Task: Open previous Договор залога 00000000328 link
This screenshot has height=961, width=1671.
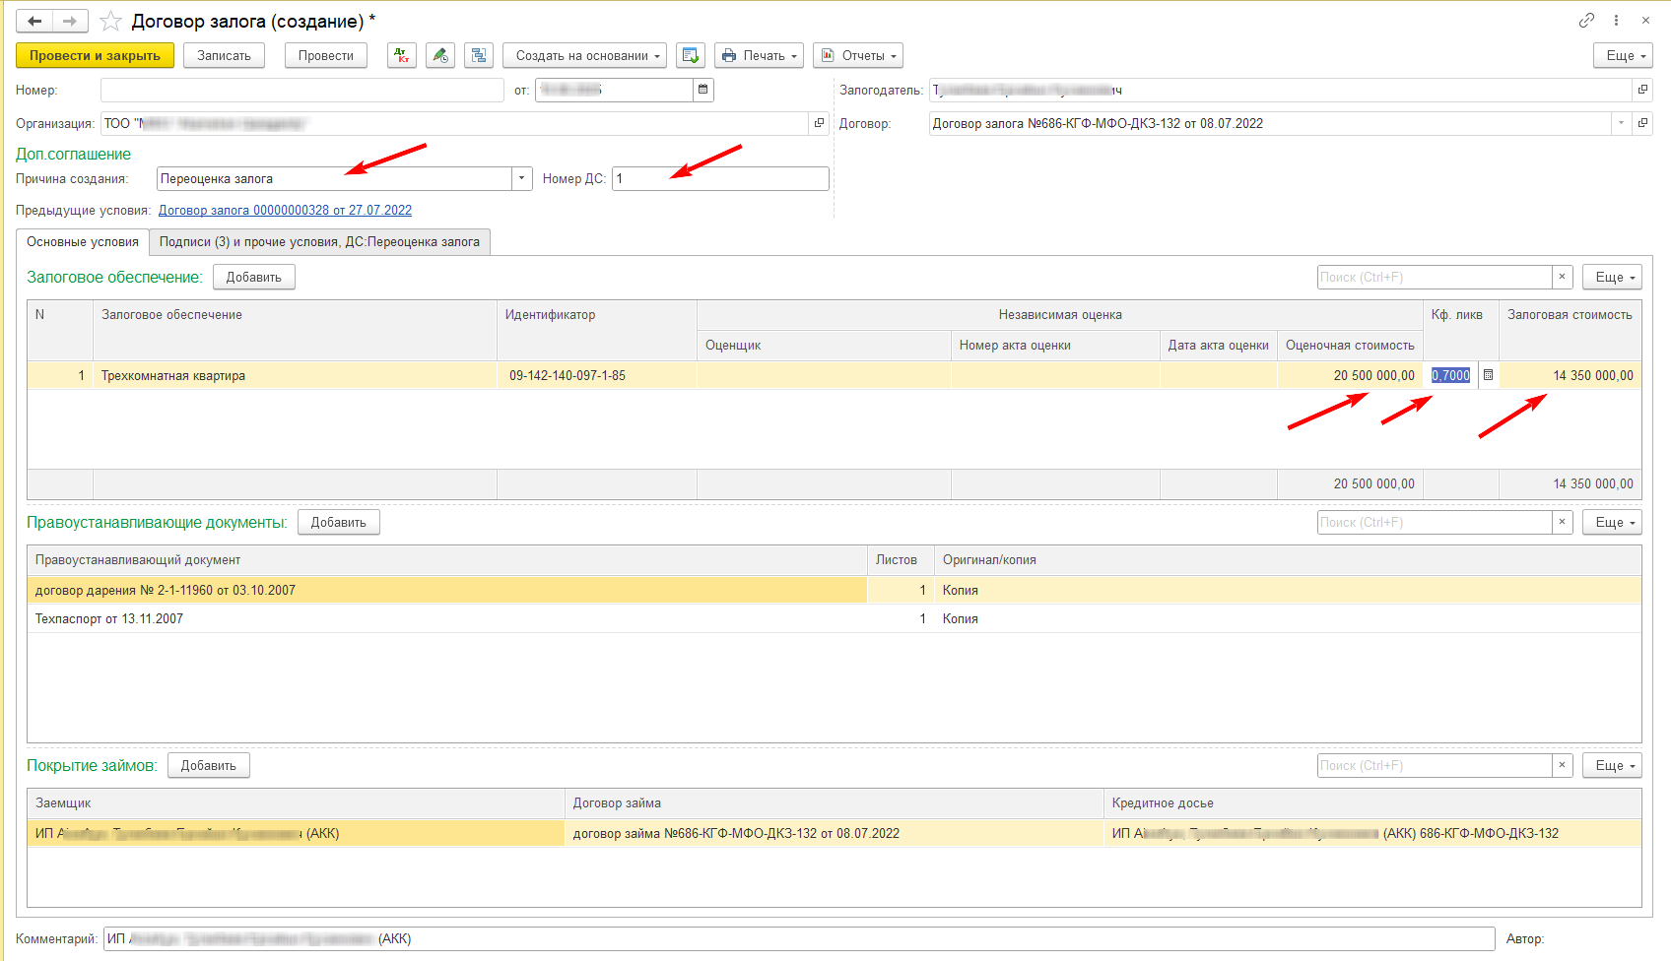Action: pos(286,210)
